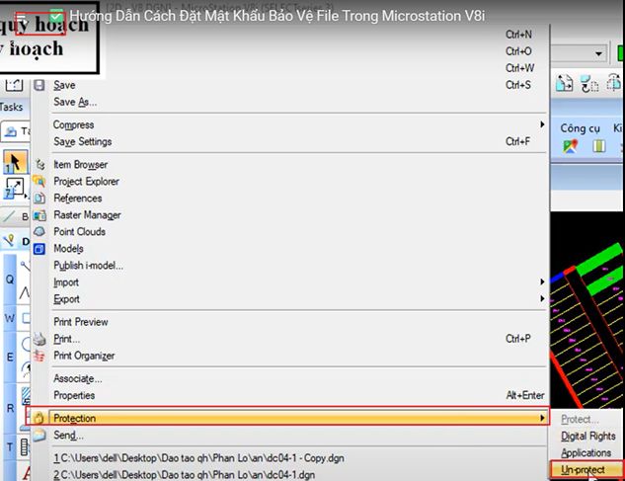Click the move element toolbar icon
This screenshot has height=481, width=625.
(589, 84)
